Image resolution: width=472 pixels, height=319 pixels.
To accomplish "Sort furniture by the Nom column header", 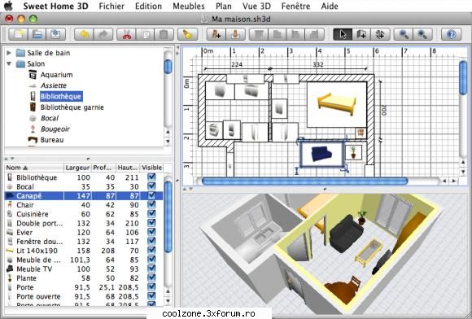I will click(34, 168).
